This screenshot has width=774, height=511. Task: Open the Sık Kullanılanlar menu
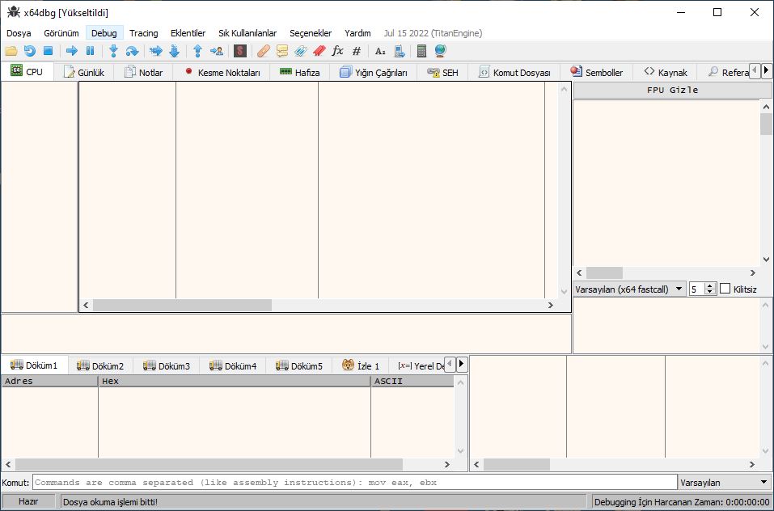coord(247,33)
